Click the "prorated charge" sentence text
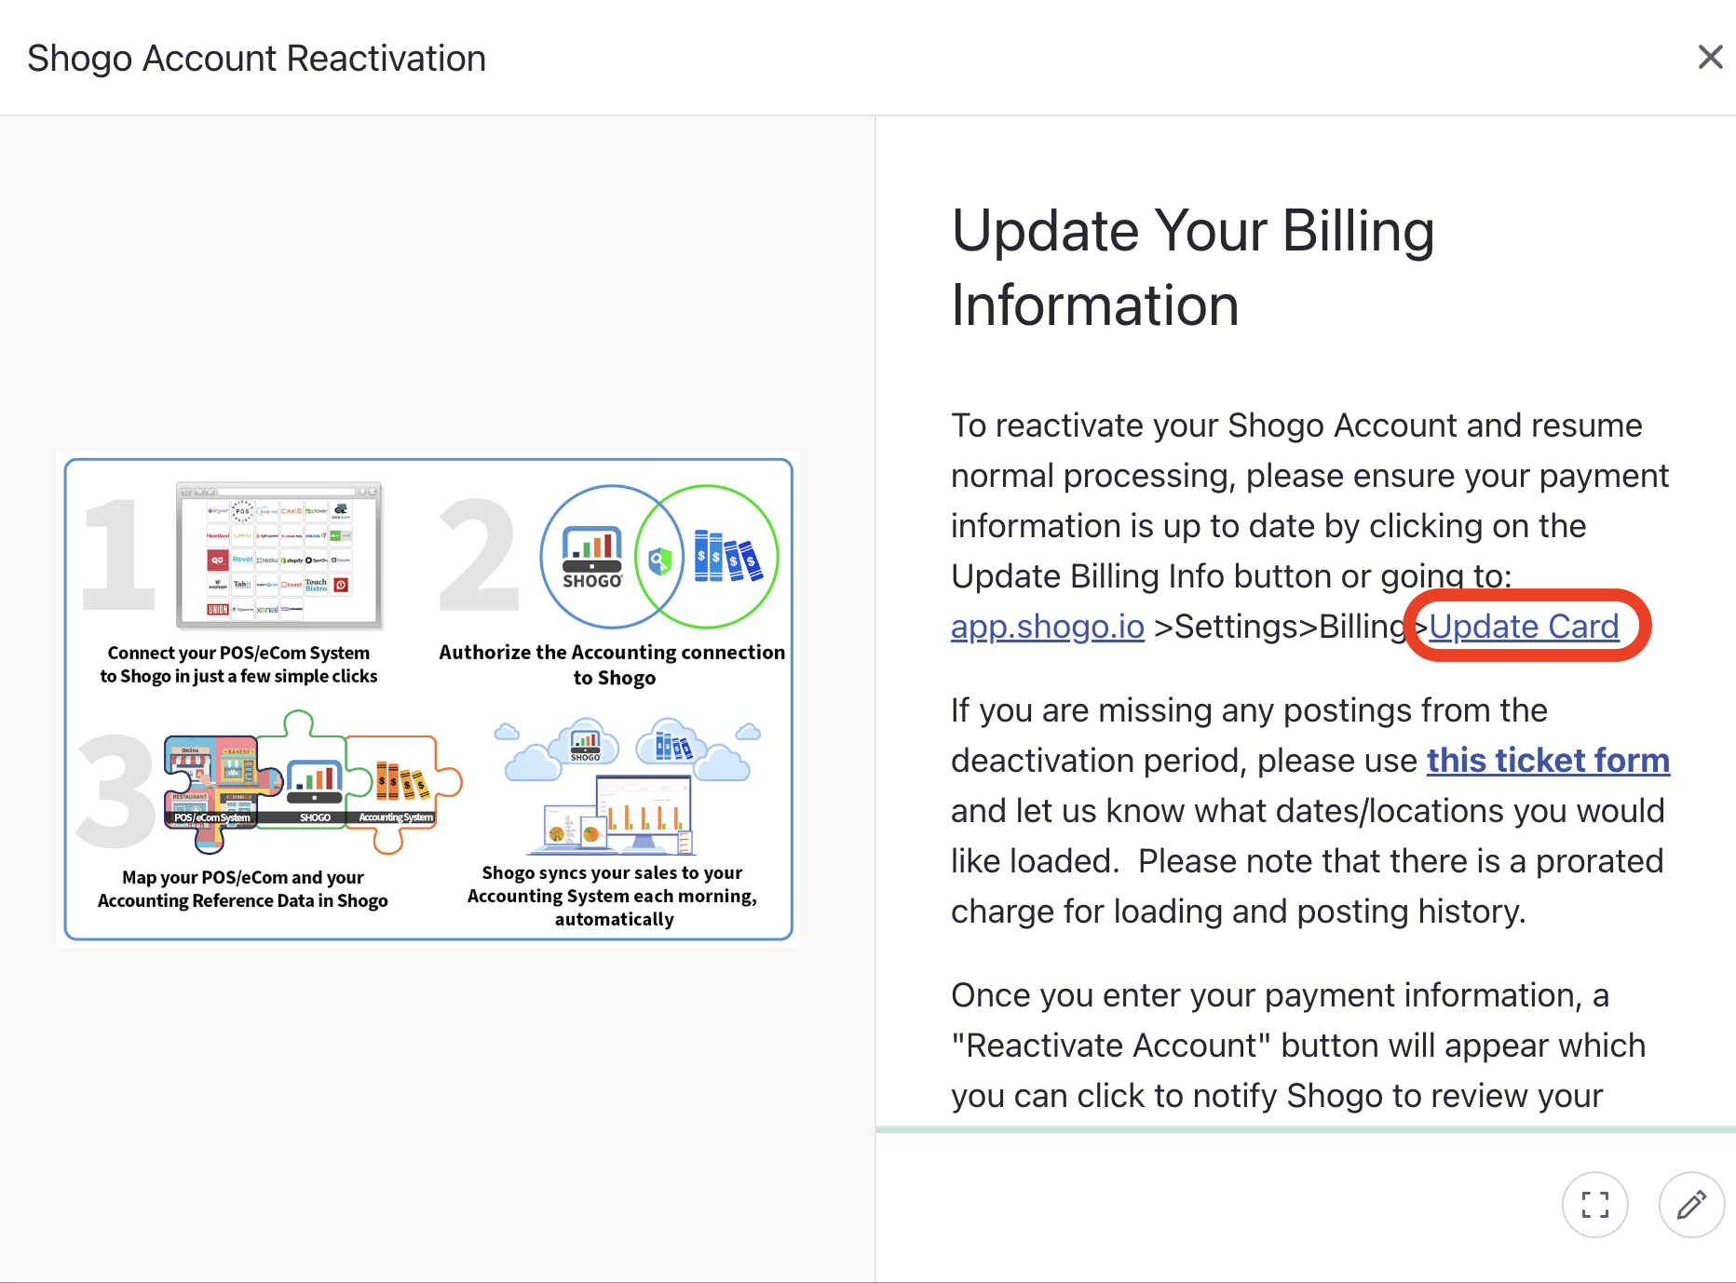 pos(1308,886)
